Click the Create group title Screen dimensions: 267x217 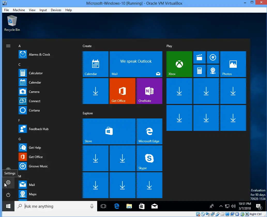[x=87, y=46]
